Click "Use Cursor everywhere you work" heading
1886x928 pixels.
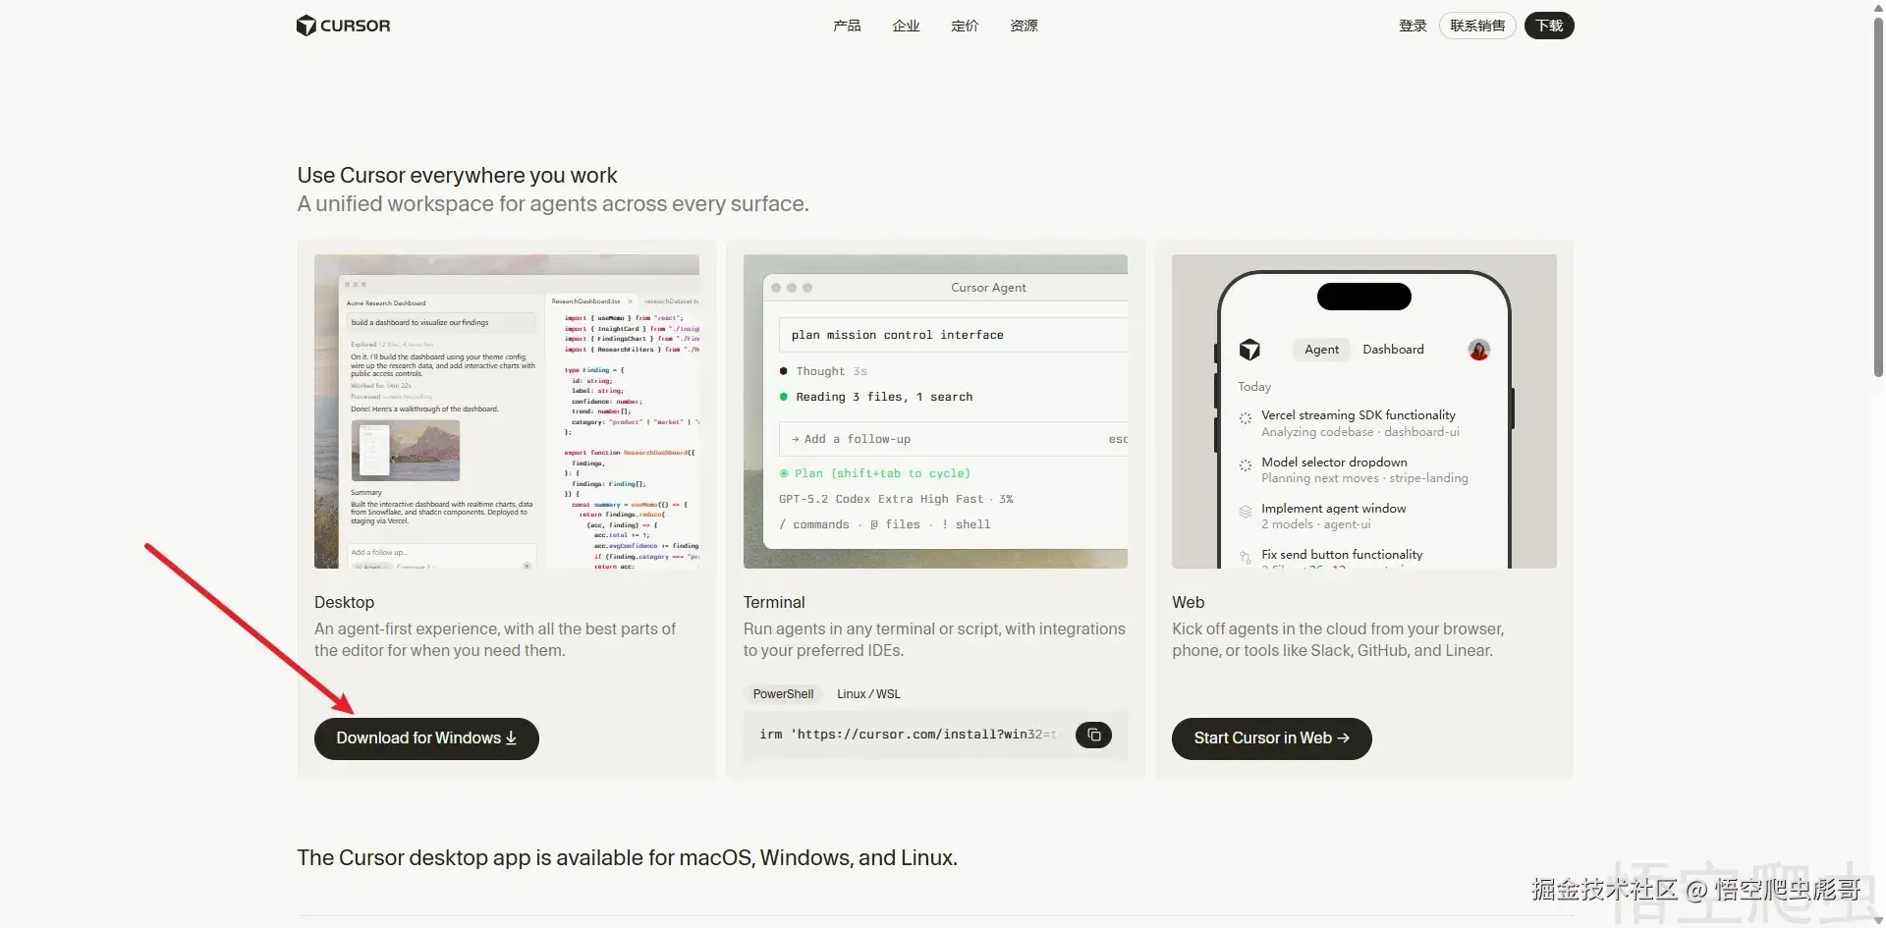click(457, 176)
